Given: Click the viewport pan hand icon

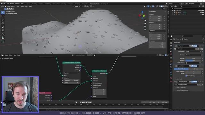Looking at the screenshot, I should coord(145,23).
